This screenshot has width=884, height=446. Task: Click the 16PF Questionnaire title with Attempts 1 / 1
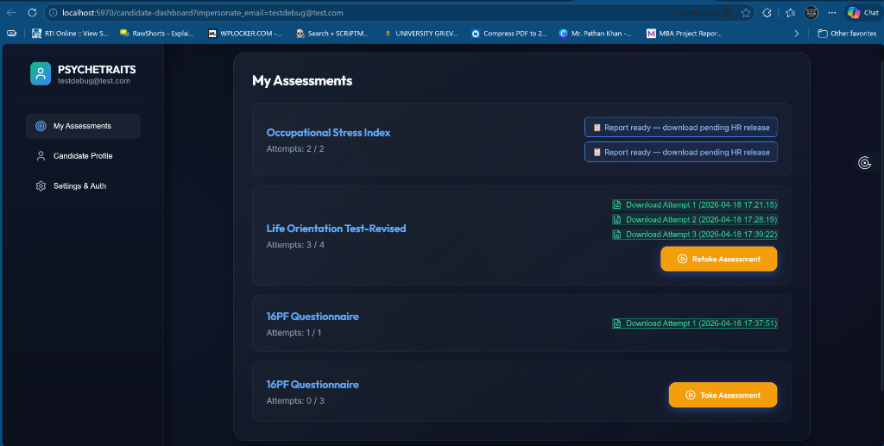point(313,317)
